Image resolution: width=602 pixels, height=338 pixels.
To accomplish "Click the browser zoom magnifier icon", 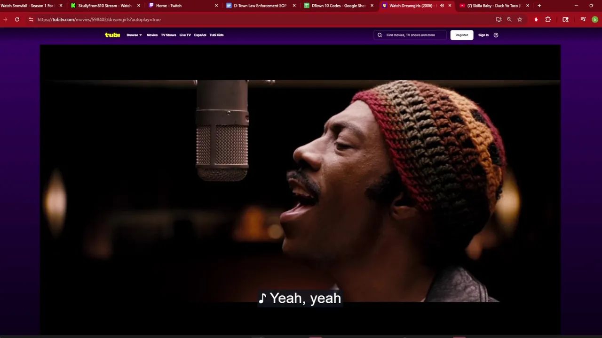I will coord(509,19).
